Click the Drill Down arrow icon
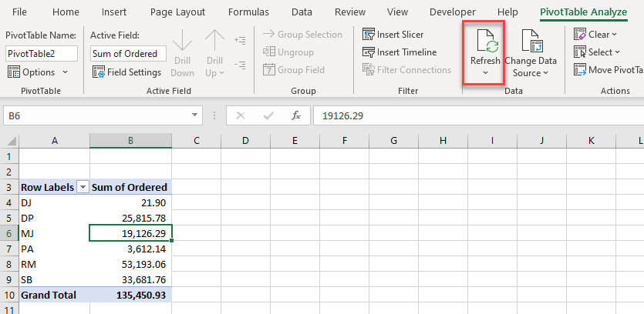This screenshot has width=644, height=314. tap(182, 43)
